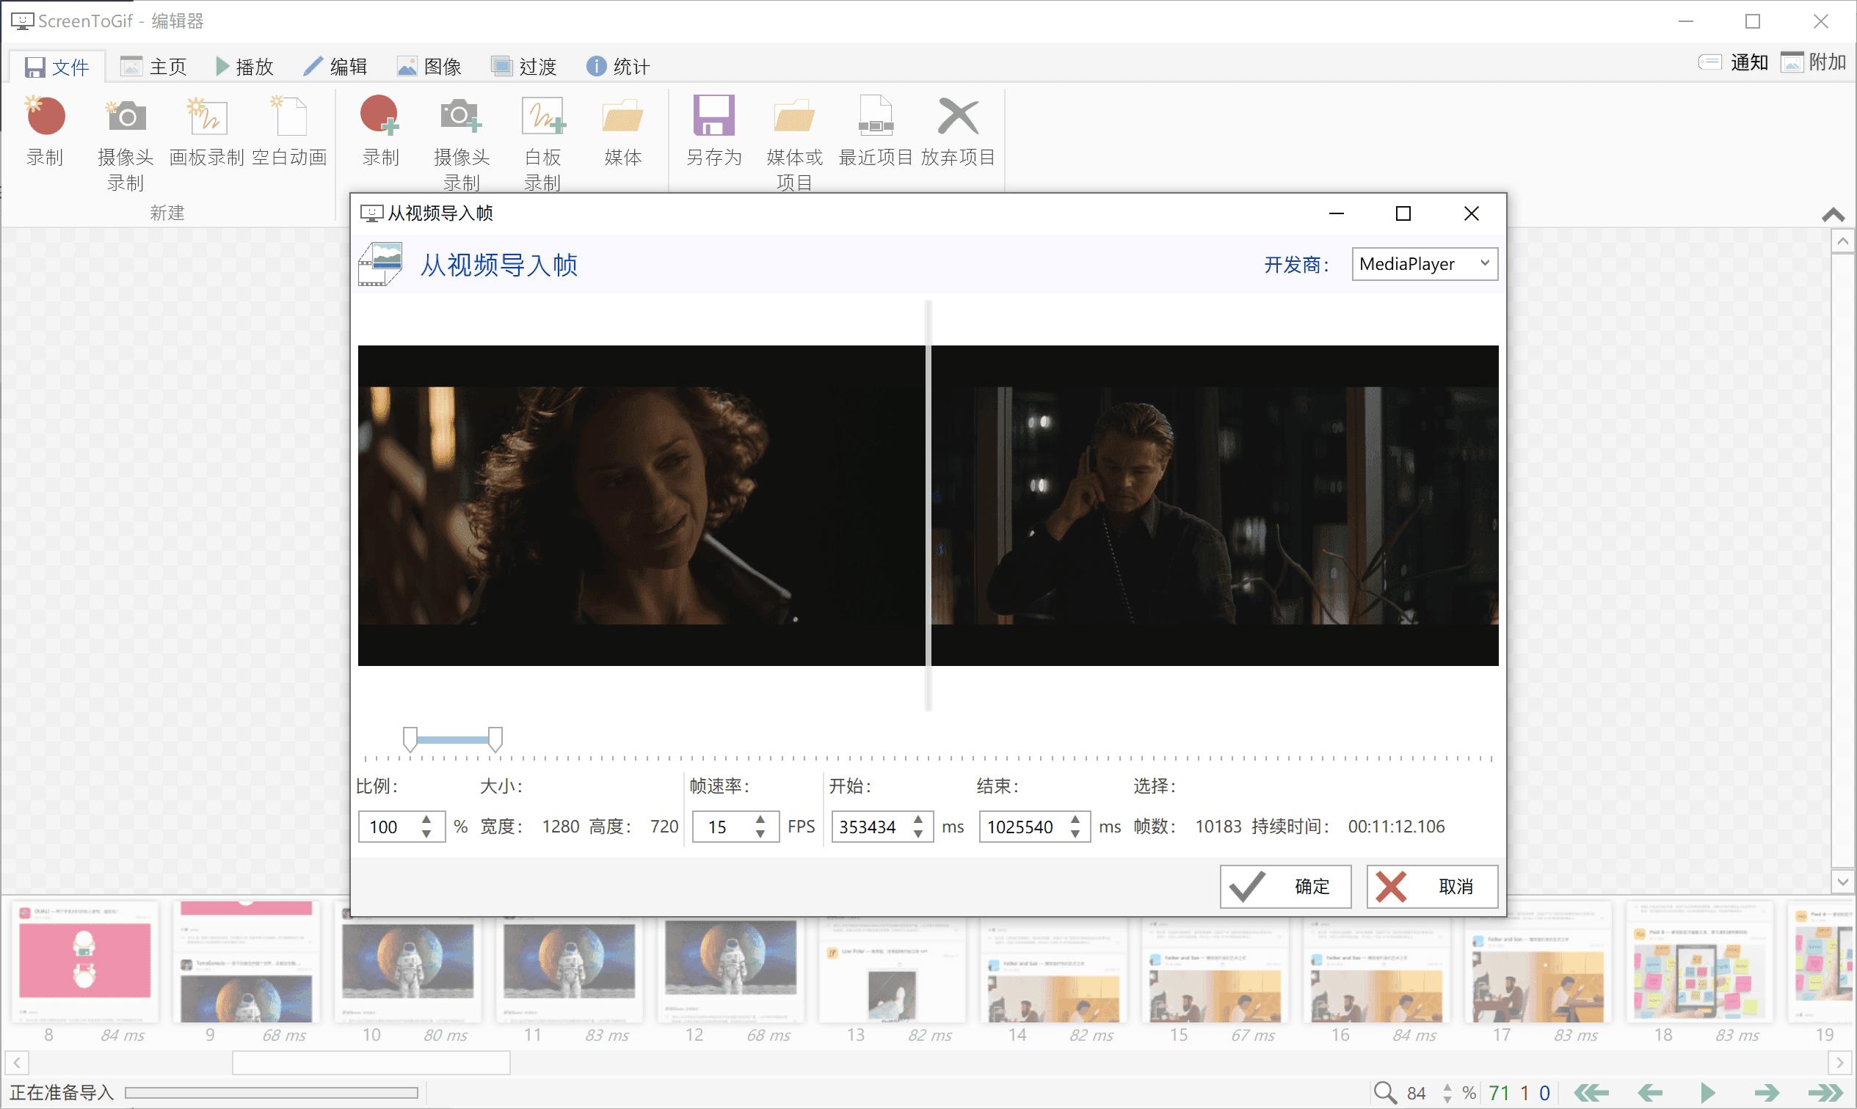Click the 比例 scale input field

(x=388, y=827)
